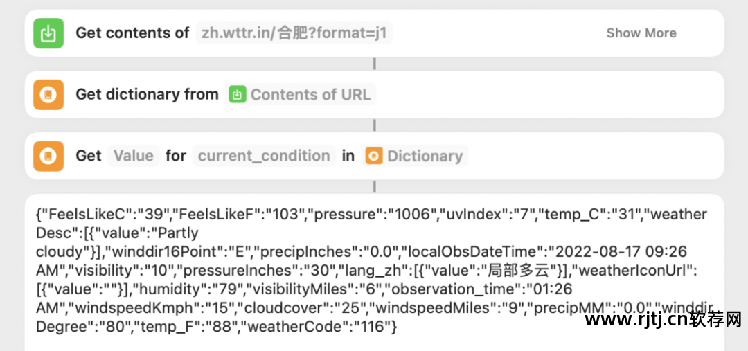Screen dimensions: 748x351
Task: Click the 'Get dictionary from' label text
Action: click(147, 95)
